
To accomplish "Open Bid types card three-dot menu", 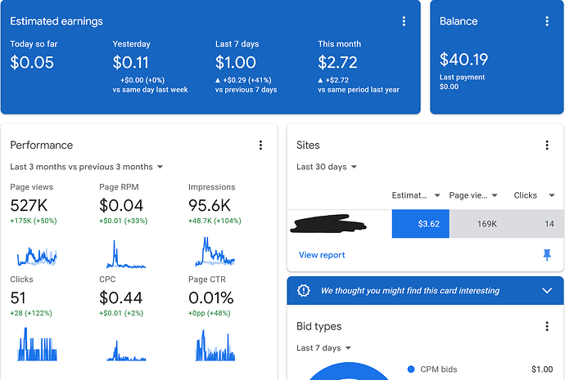I will coord(547,326).
